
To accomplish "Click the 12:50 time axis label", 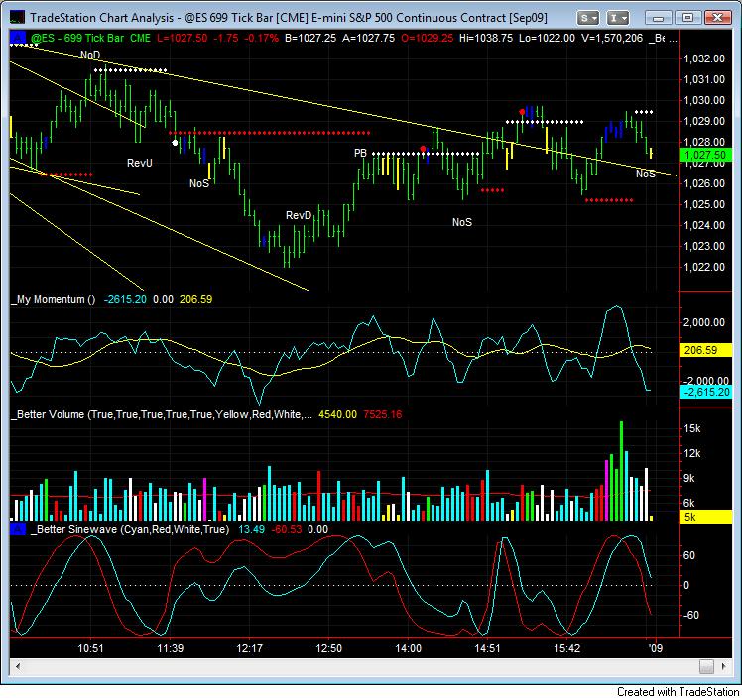I will (329, 648).
